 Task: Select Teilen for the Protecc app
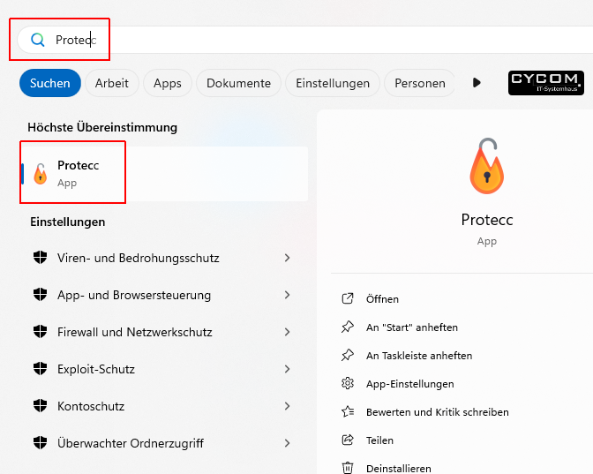tap(379, 440)
